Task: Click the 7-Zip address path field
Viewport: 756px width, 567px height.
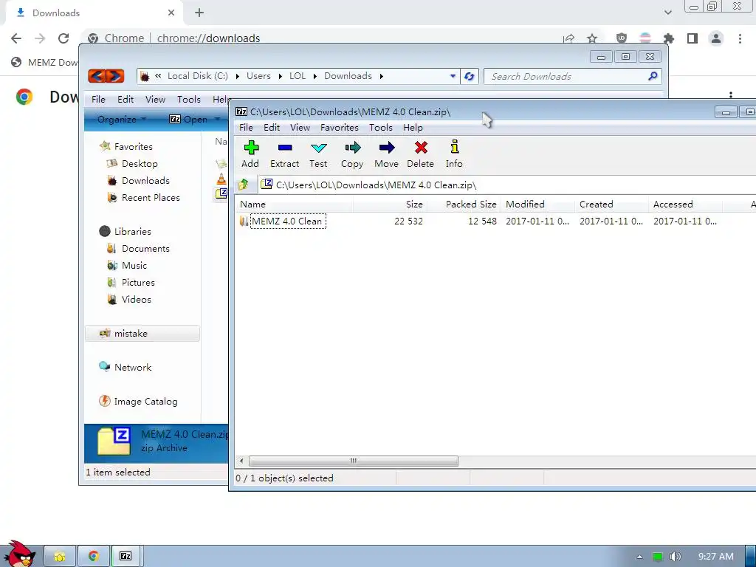Action: pos(507,185)
